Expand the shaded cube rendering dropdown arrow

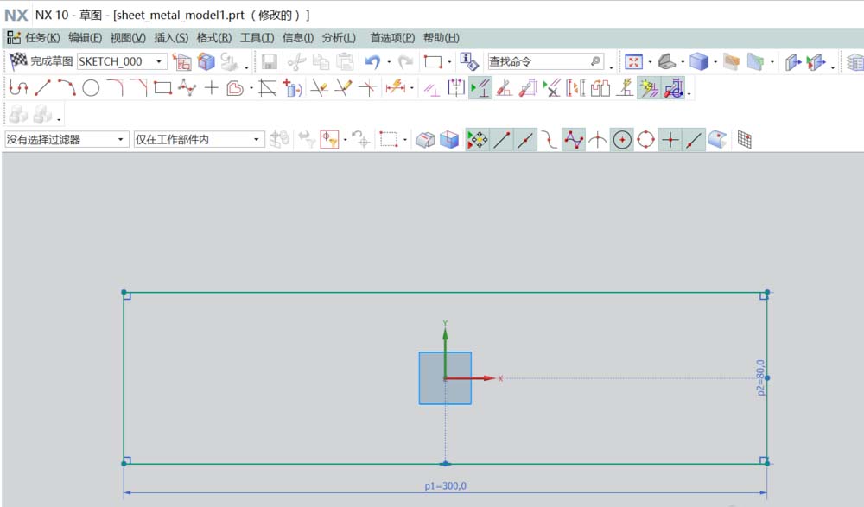(715, 61)
